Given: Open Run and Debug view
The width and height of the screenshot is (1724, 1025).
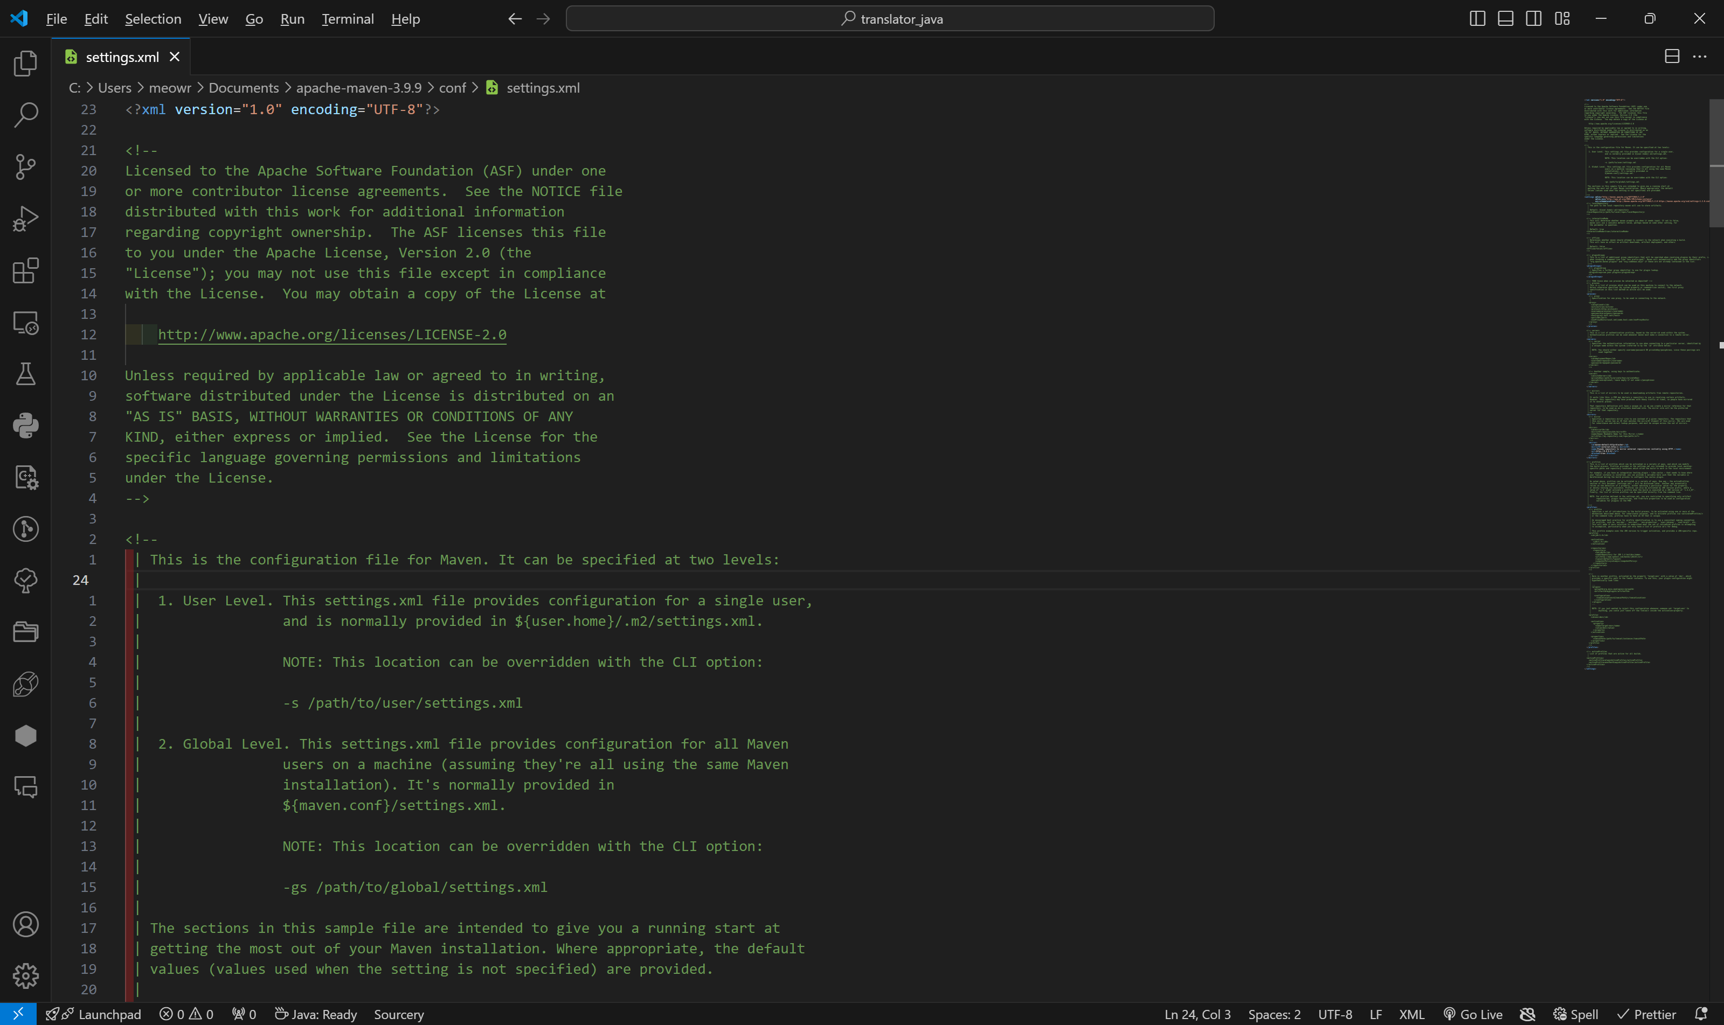Looking at the screenshot, I should (25, 218).
